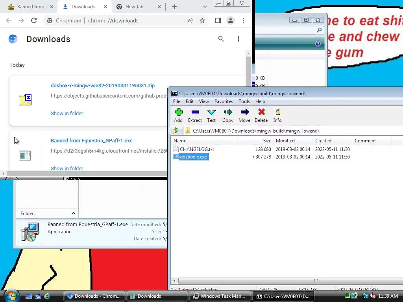The height and width of the screenshot is (302, 403).
Task: Reload the Downloads page
Action: click(x=34, y=20)
